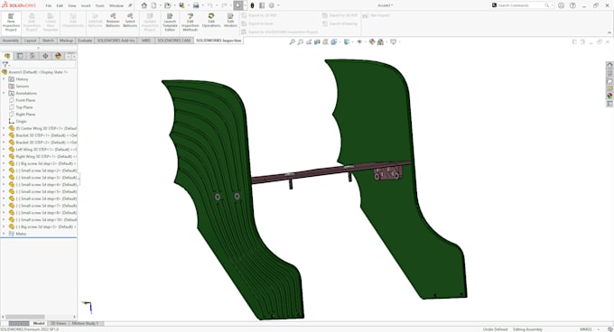Viewport: 614px width, 332px height.
Task: Expand the Mates folder
Action: 4,234
